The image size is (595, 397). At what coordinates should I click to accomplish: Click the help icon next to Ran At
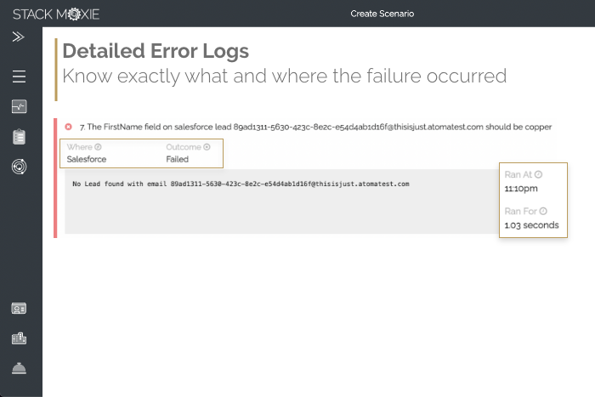point(538,174)
